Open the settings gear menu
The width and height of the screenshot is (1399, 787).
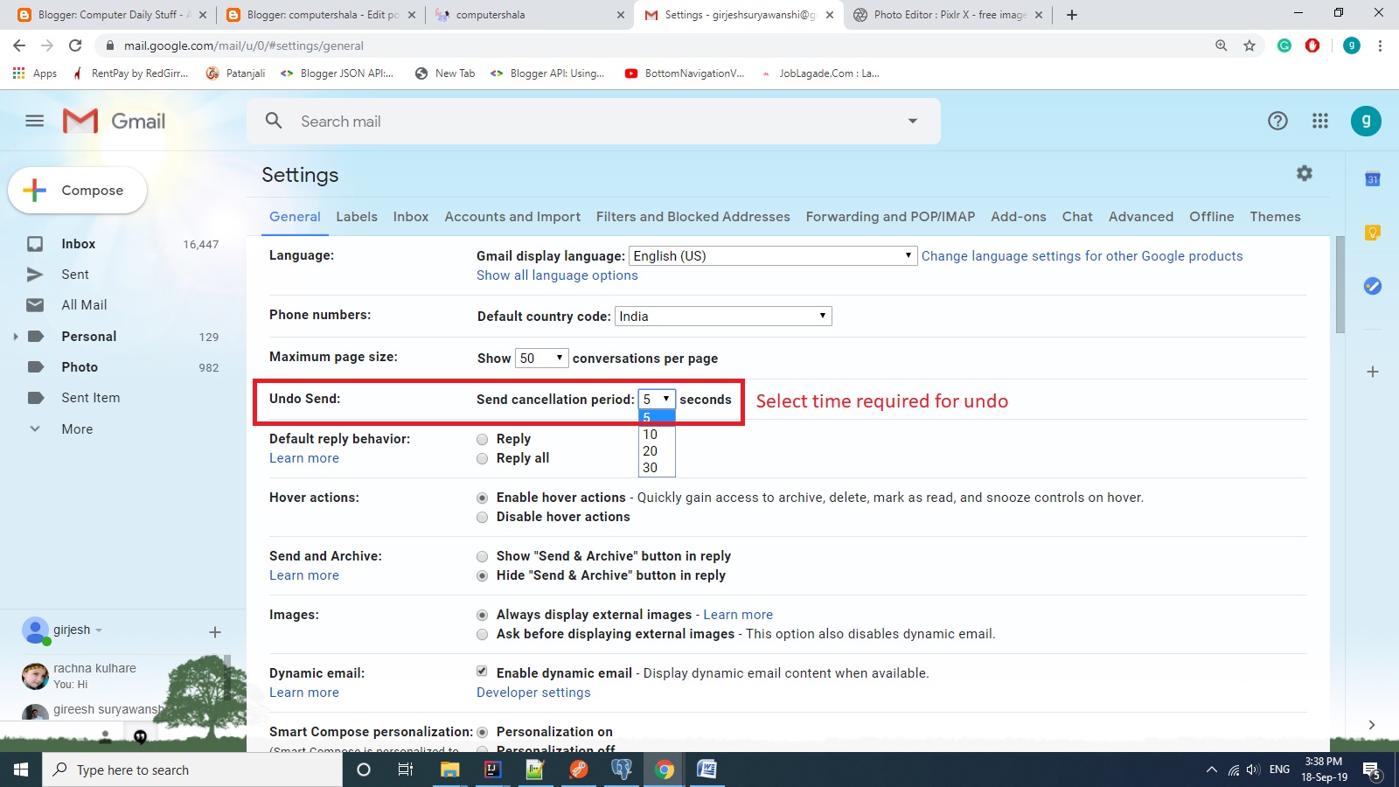click(x=1305, y=173)
